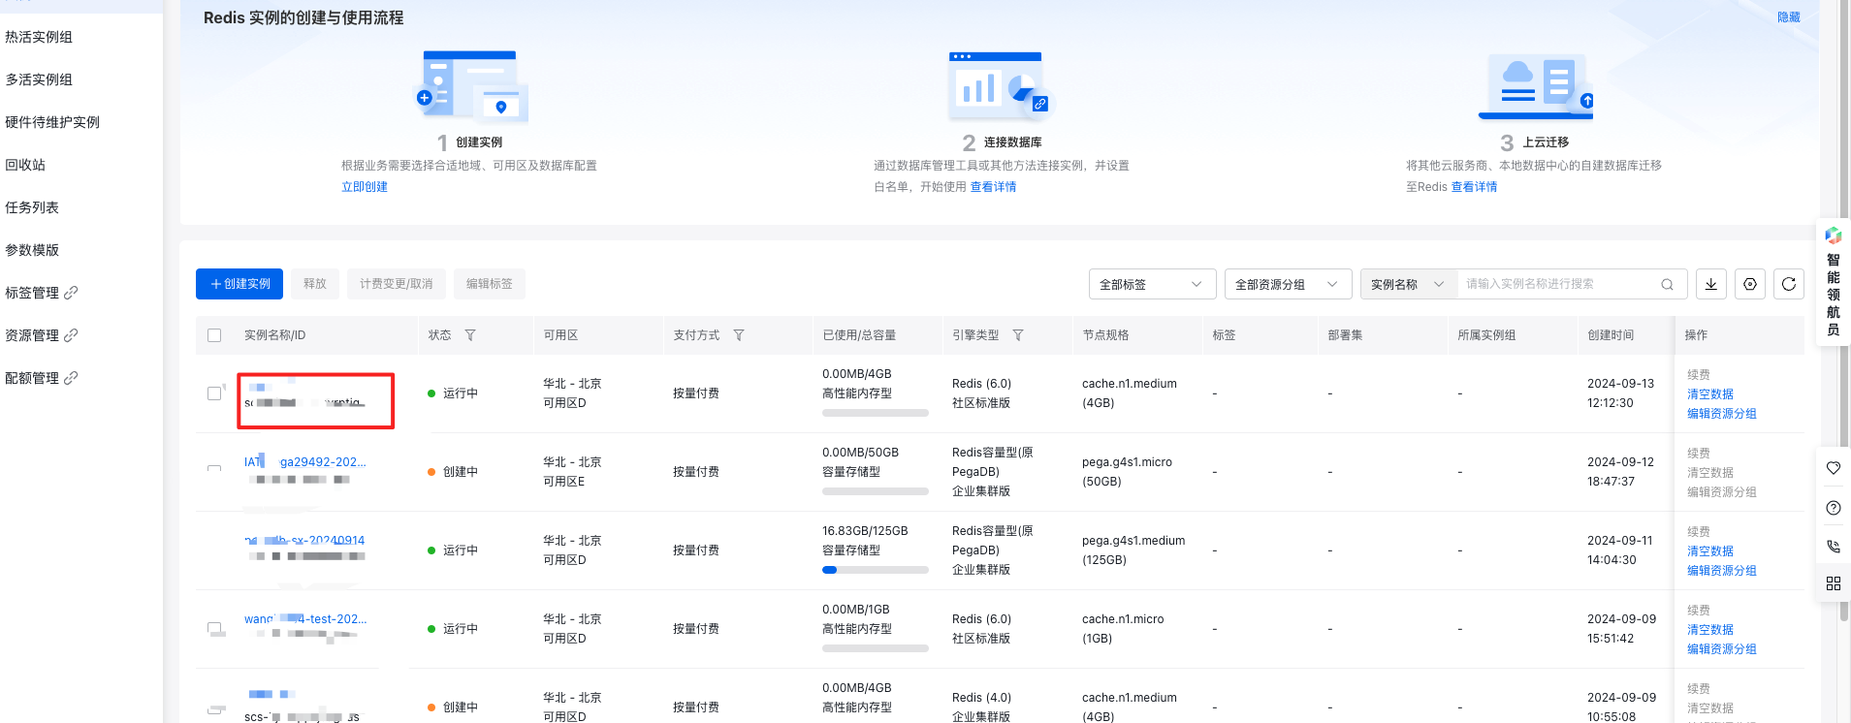Image resolution: width=1851 pixels, height=723 pixels.
Task: Filter by 支付方式 funnel icon
Action: [739, 335]
